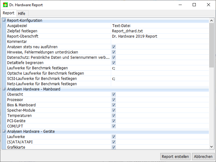Select the Report tab
216x162 pixels.
click(9, 13)
